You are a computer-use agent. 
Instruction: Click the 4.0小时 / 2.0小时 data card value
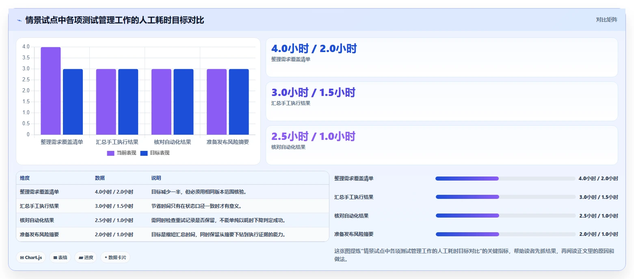[314, 49]
